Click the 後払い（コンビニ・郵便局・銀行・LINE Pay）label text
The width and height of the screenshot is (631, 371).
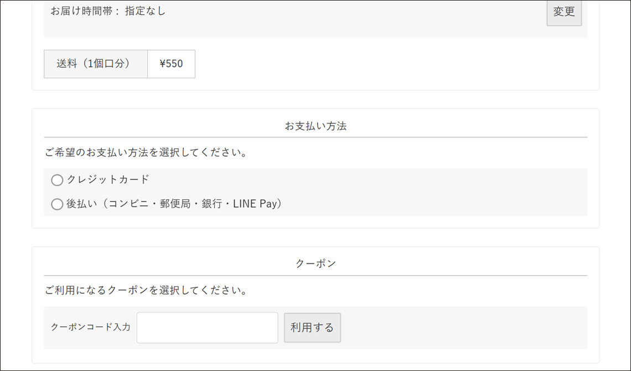click(x=174, y=204)
